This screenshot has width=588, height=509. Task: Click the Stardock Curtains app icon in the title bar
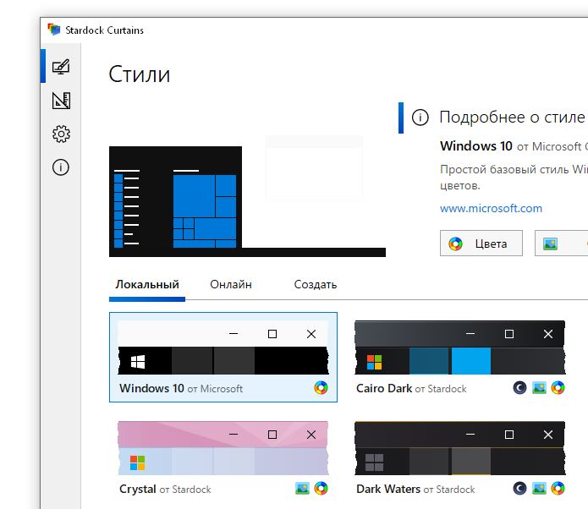(x=53, y=30)
